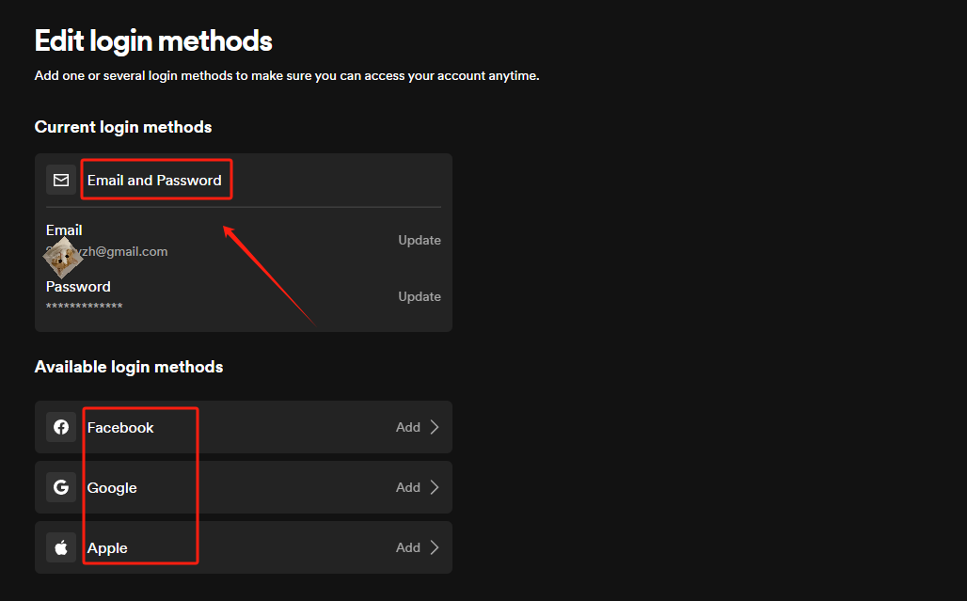This screenshot has width=967, height=601.
Task: Click the Email and Password method title
Action: [x=154, y=180]
